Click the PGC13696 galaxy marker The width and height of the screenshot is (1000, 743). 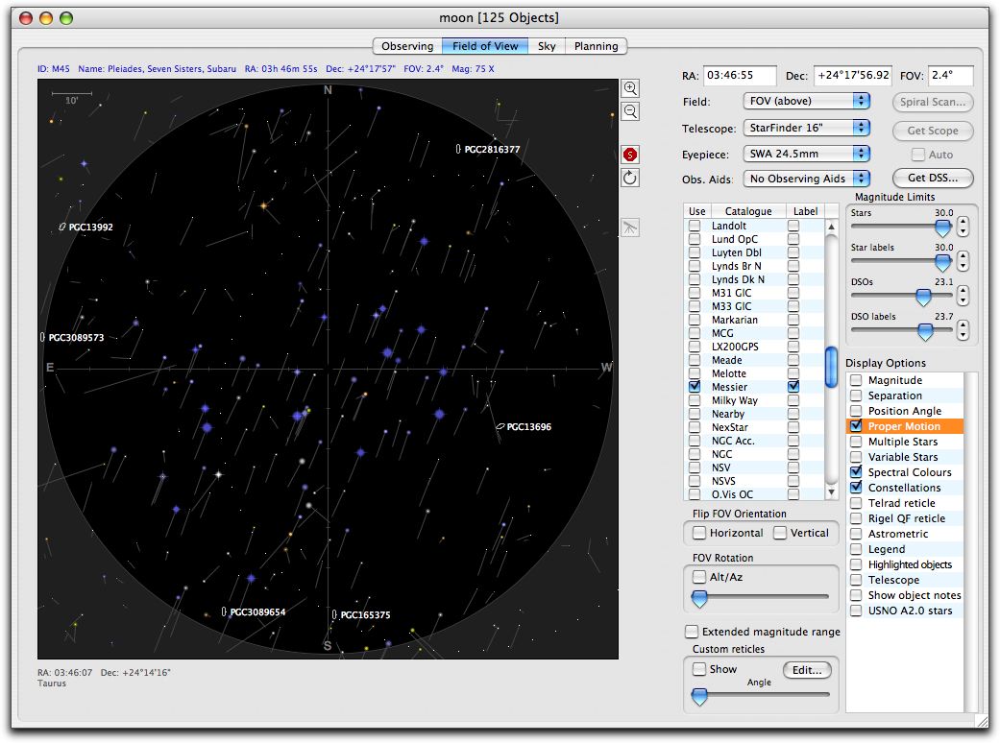coord(500,426)
